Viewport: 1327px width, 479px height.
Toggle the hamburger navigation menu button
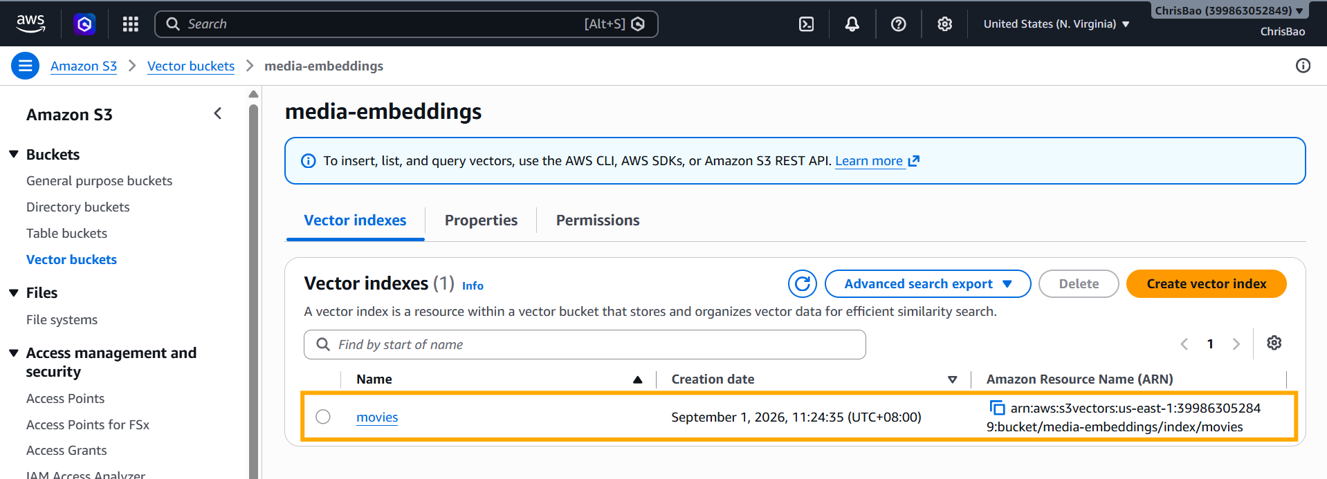pyautogui.click(x=25, y=66)
